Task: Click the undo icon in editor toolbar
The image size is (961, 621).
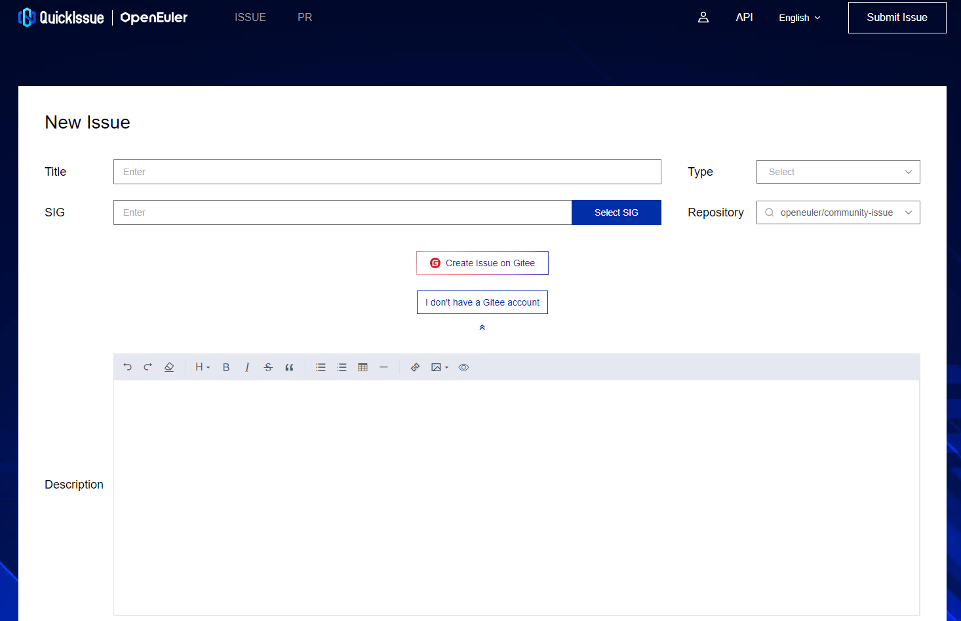Action: pyautogui.click(x=127, y=367)
